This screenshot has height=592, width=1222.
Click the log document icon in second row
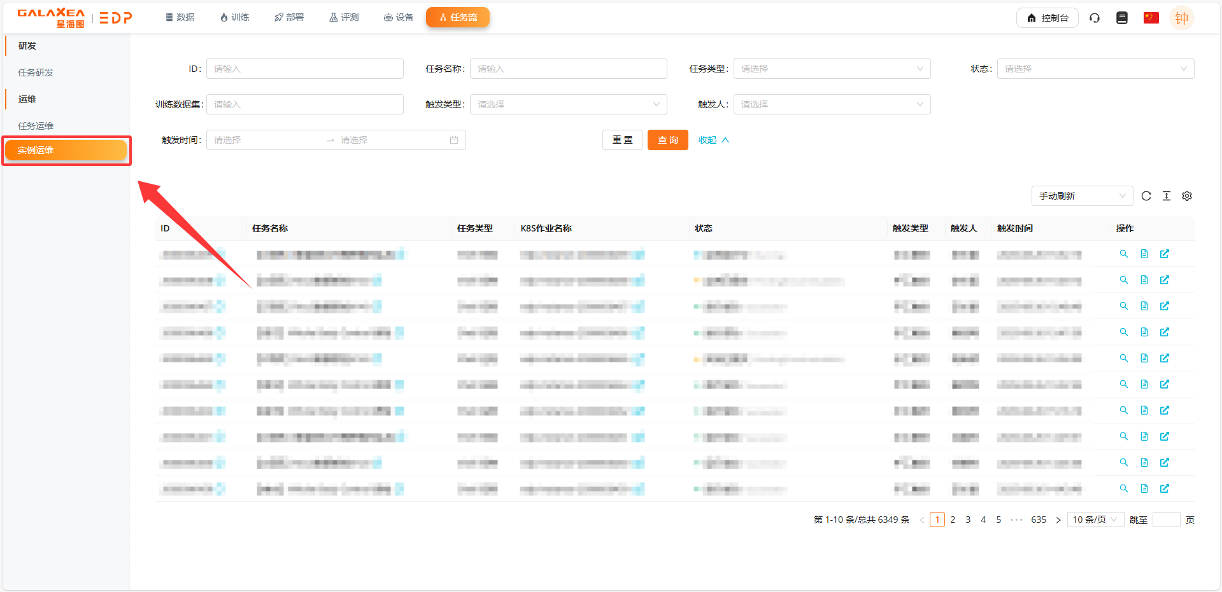[x=1144, y=280]
